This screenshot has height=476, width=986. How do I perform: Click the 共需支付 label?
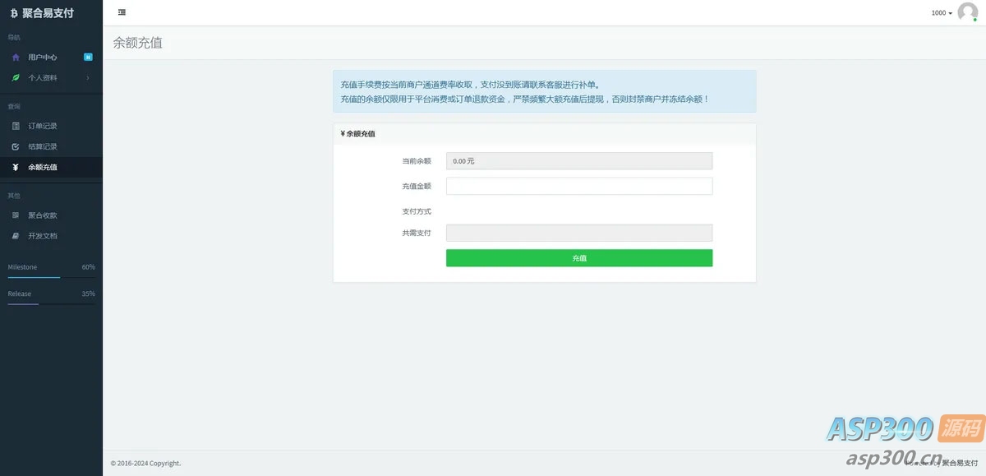pos(417,233)
